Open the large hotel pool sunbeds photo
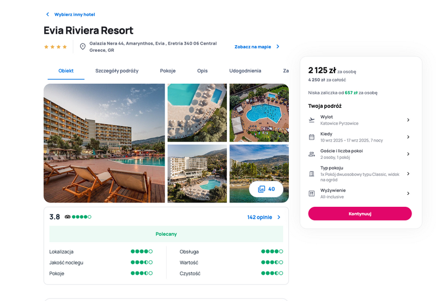The image size is (436, 301). (104, 143)
